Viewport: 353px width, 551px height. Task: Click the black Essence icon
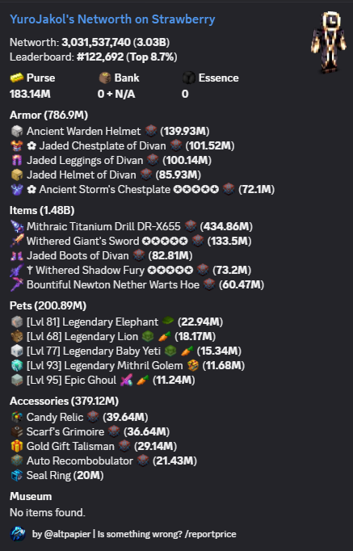[189, 78]
